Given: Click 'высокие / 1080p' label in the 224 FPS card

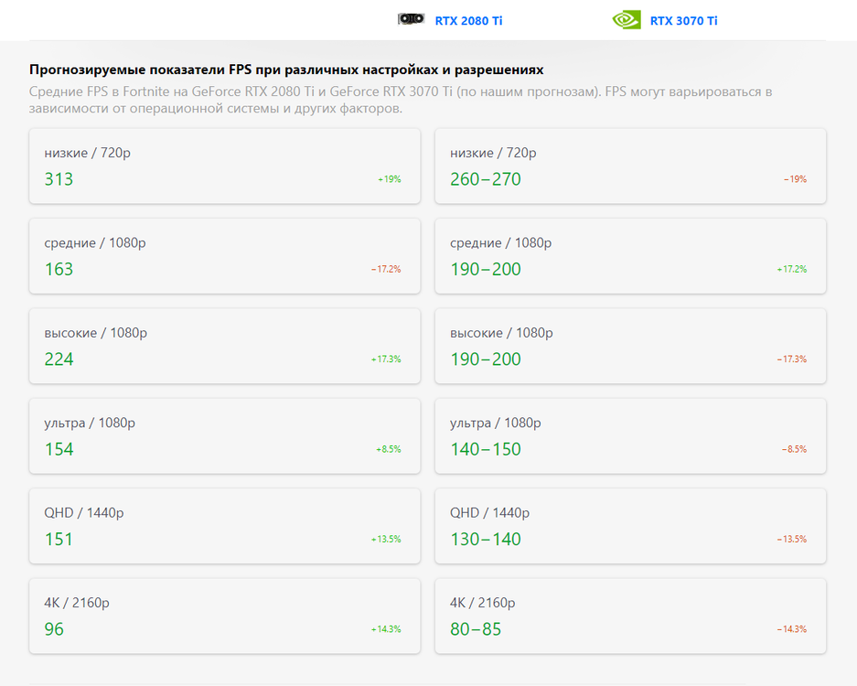Looking at the screenshot, I should pyautogui.click(x=96, y=333).
